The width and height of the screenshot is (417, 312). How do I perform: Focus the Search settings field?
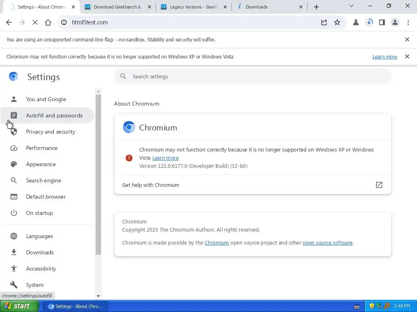coord(252,76)
